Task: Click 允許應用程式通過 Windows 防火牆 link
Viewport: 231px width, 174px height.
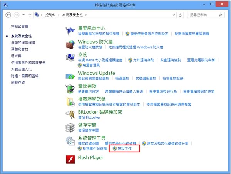Action: [136, 47]
